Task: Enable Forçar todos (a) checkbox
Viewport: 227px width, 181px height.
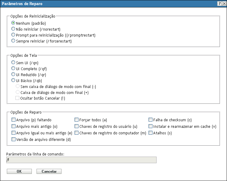Action: click(x=77, y=120)
